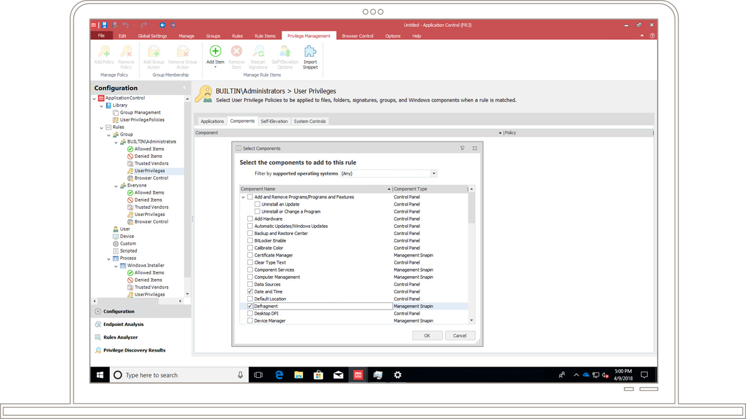Open Settings gear on the taskbar
Image resolution: width=746 pixels, height=419 pixels.
398,375
